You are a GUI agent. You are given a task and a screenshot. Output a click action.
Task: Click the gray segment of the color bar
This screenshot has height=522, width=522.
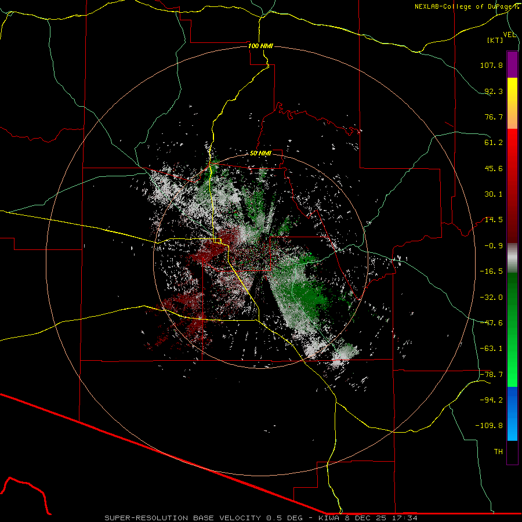[512, 258]
